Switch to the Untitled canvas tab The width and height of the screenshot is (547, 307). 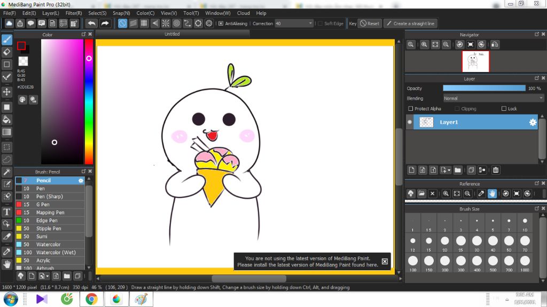point(173,34)
